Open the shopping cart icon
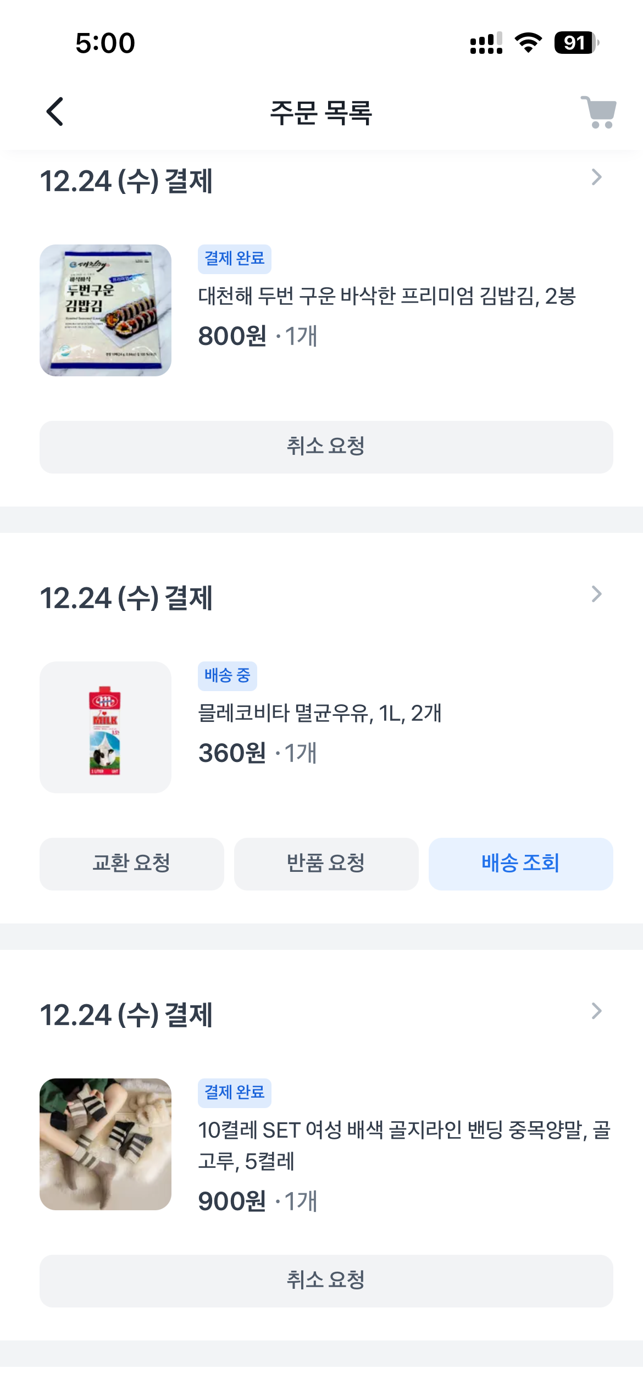 (x=599, y=112)
